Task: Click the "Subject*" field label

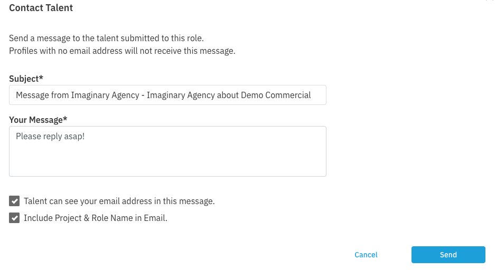Action: (26, 79)
